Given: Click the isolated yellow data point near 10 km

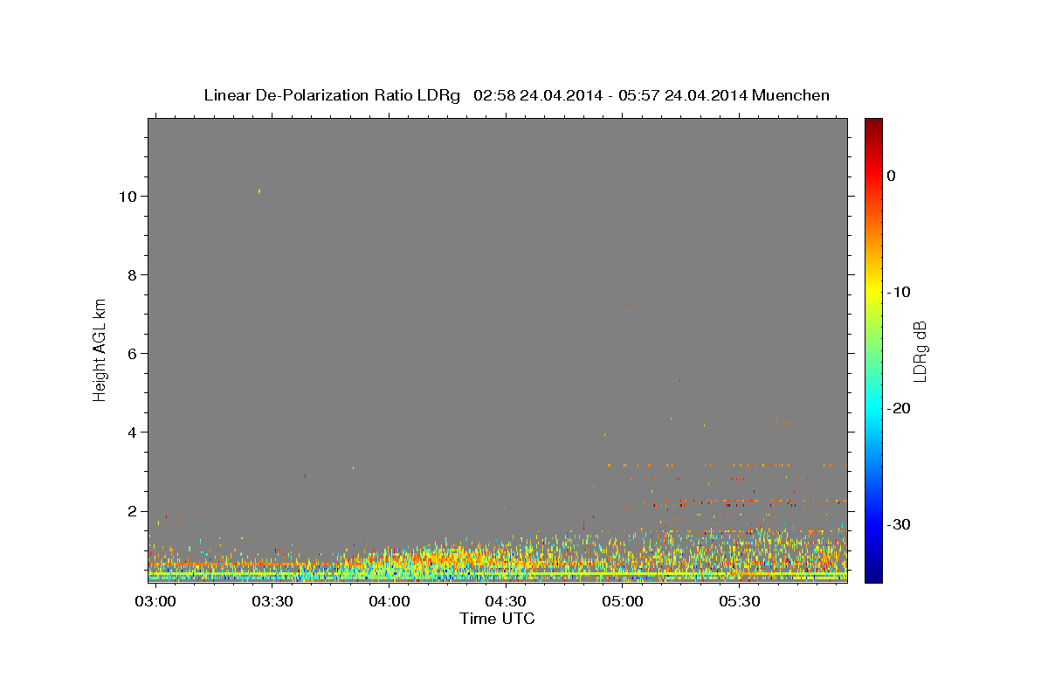Looking at the screenshot, I should pyautogui.click(x=259, y=190).
